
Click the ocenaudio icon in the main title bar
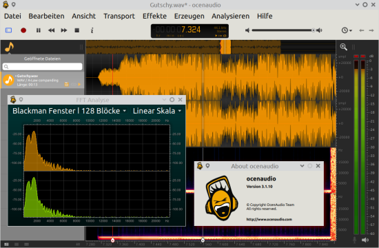pos(6,5)
